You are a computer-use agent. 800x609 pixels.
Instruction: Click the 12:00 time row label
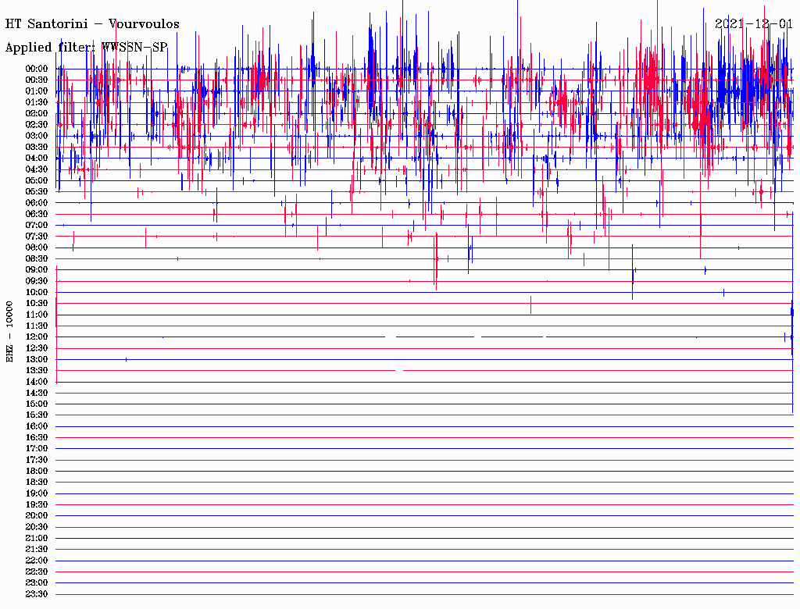point(37,337)
